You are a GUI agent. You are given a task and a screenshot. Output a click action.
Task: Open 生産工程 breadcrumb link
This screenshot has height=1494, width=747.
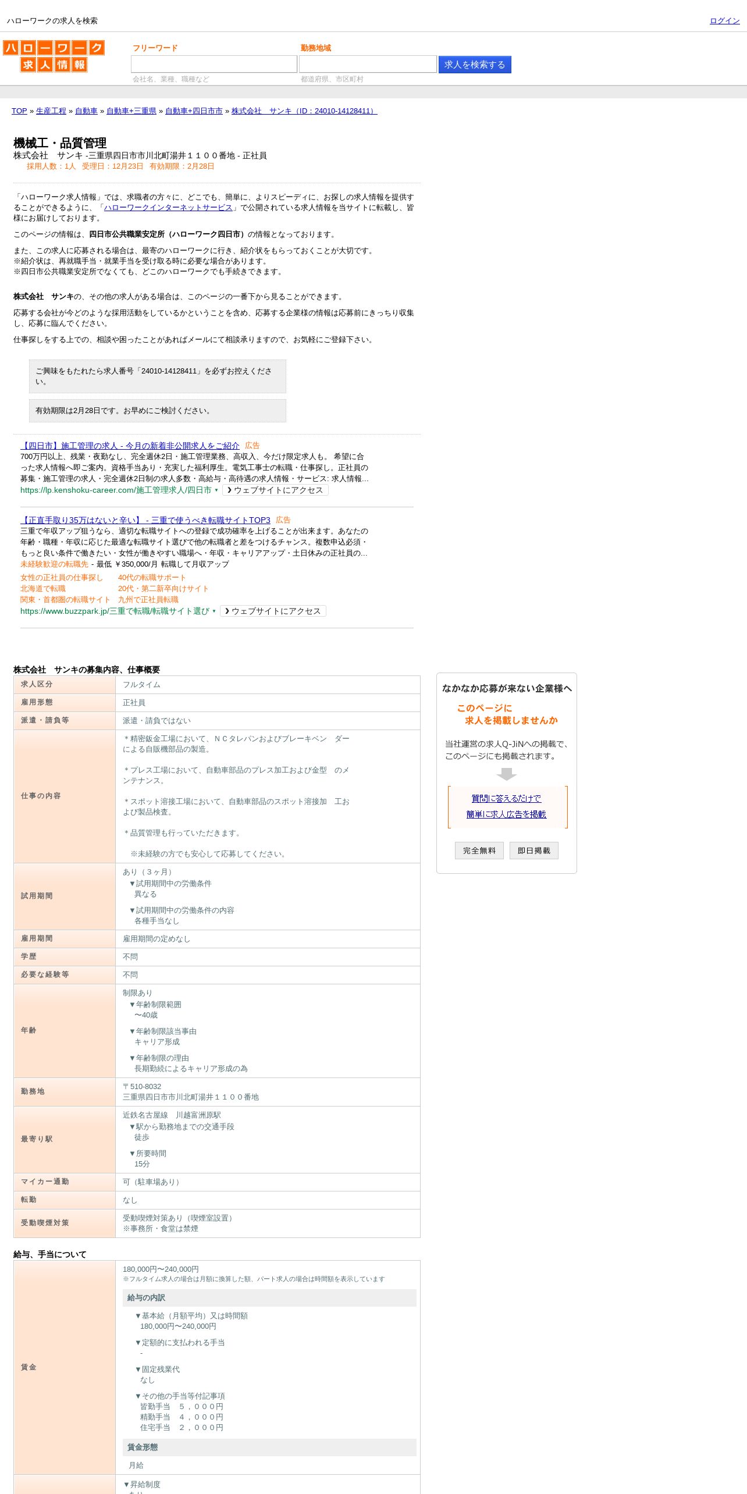[51, 111]
